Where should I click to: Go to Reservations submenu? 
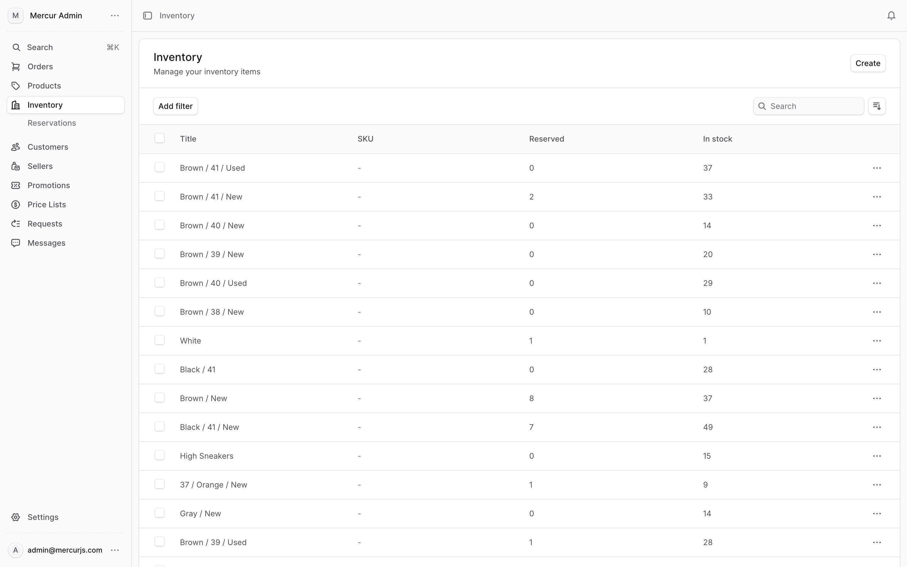pos(52,123)
